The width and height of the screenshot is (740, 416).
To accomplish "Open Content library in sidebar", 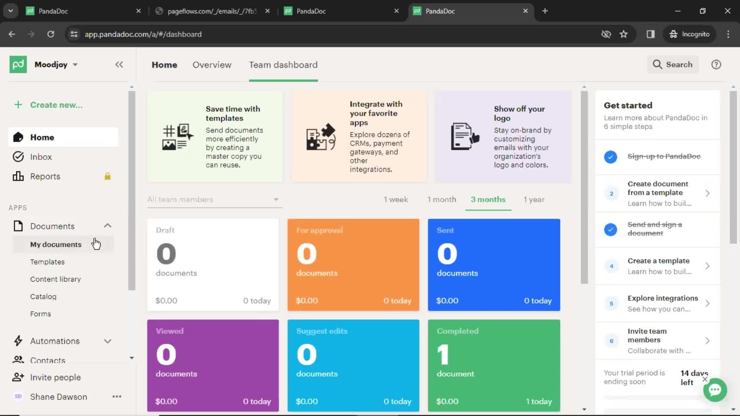I will [x=55, y=279].
